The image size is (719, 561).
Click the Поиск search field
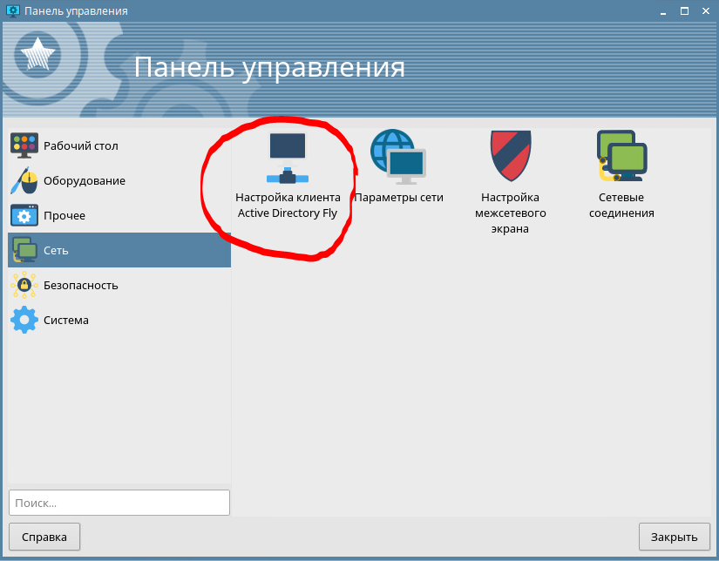point(119,503)
